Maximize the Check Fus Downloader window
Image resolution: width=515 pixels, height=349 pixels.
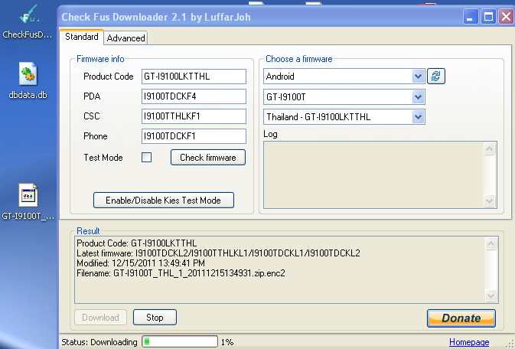tap(488, 16)
